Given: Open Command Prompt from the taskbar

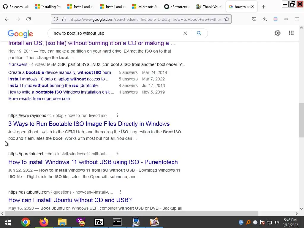Looking at the screenshot, I should coord(117,222).
